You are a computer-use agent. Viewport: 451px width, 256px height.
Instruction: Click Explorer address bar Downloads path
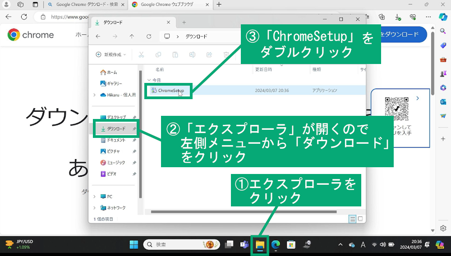(x=196, y=37)
